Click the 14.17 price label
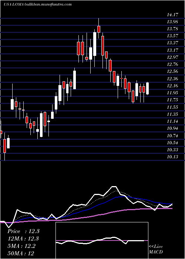The image size is (185, 259). click(172, 15)
